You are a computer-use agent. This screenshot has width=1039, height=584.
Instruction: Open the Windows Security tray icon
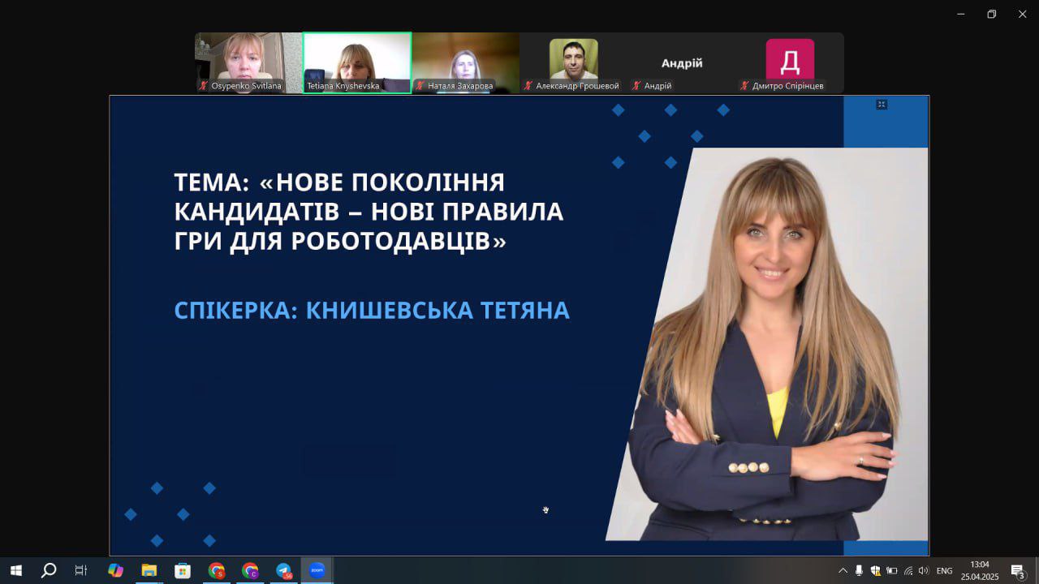point(875,571)
